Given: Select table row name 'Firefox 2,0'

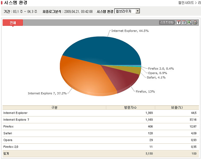Looking at the screenshot, I should tap(11, 147).
